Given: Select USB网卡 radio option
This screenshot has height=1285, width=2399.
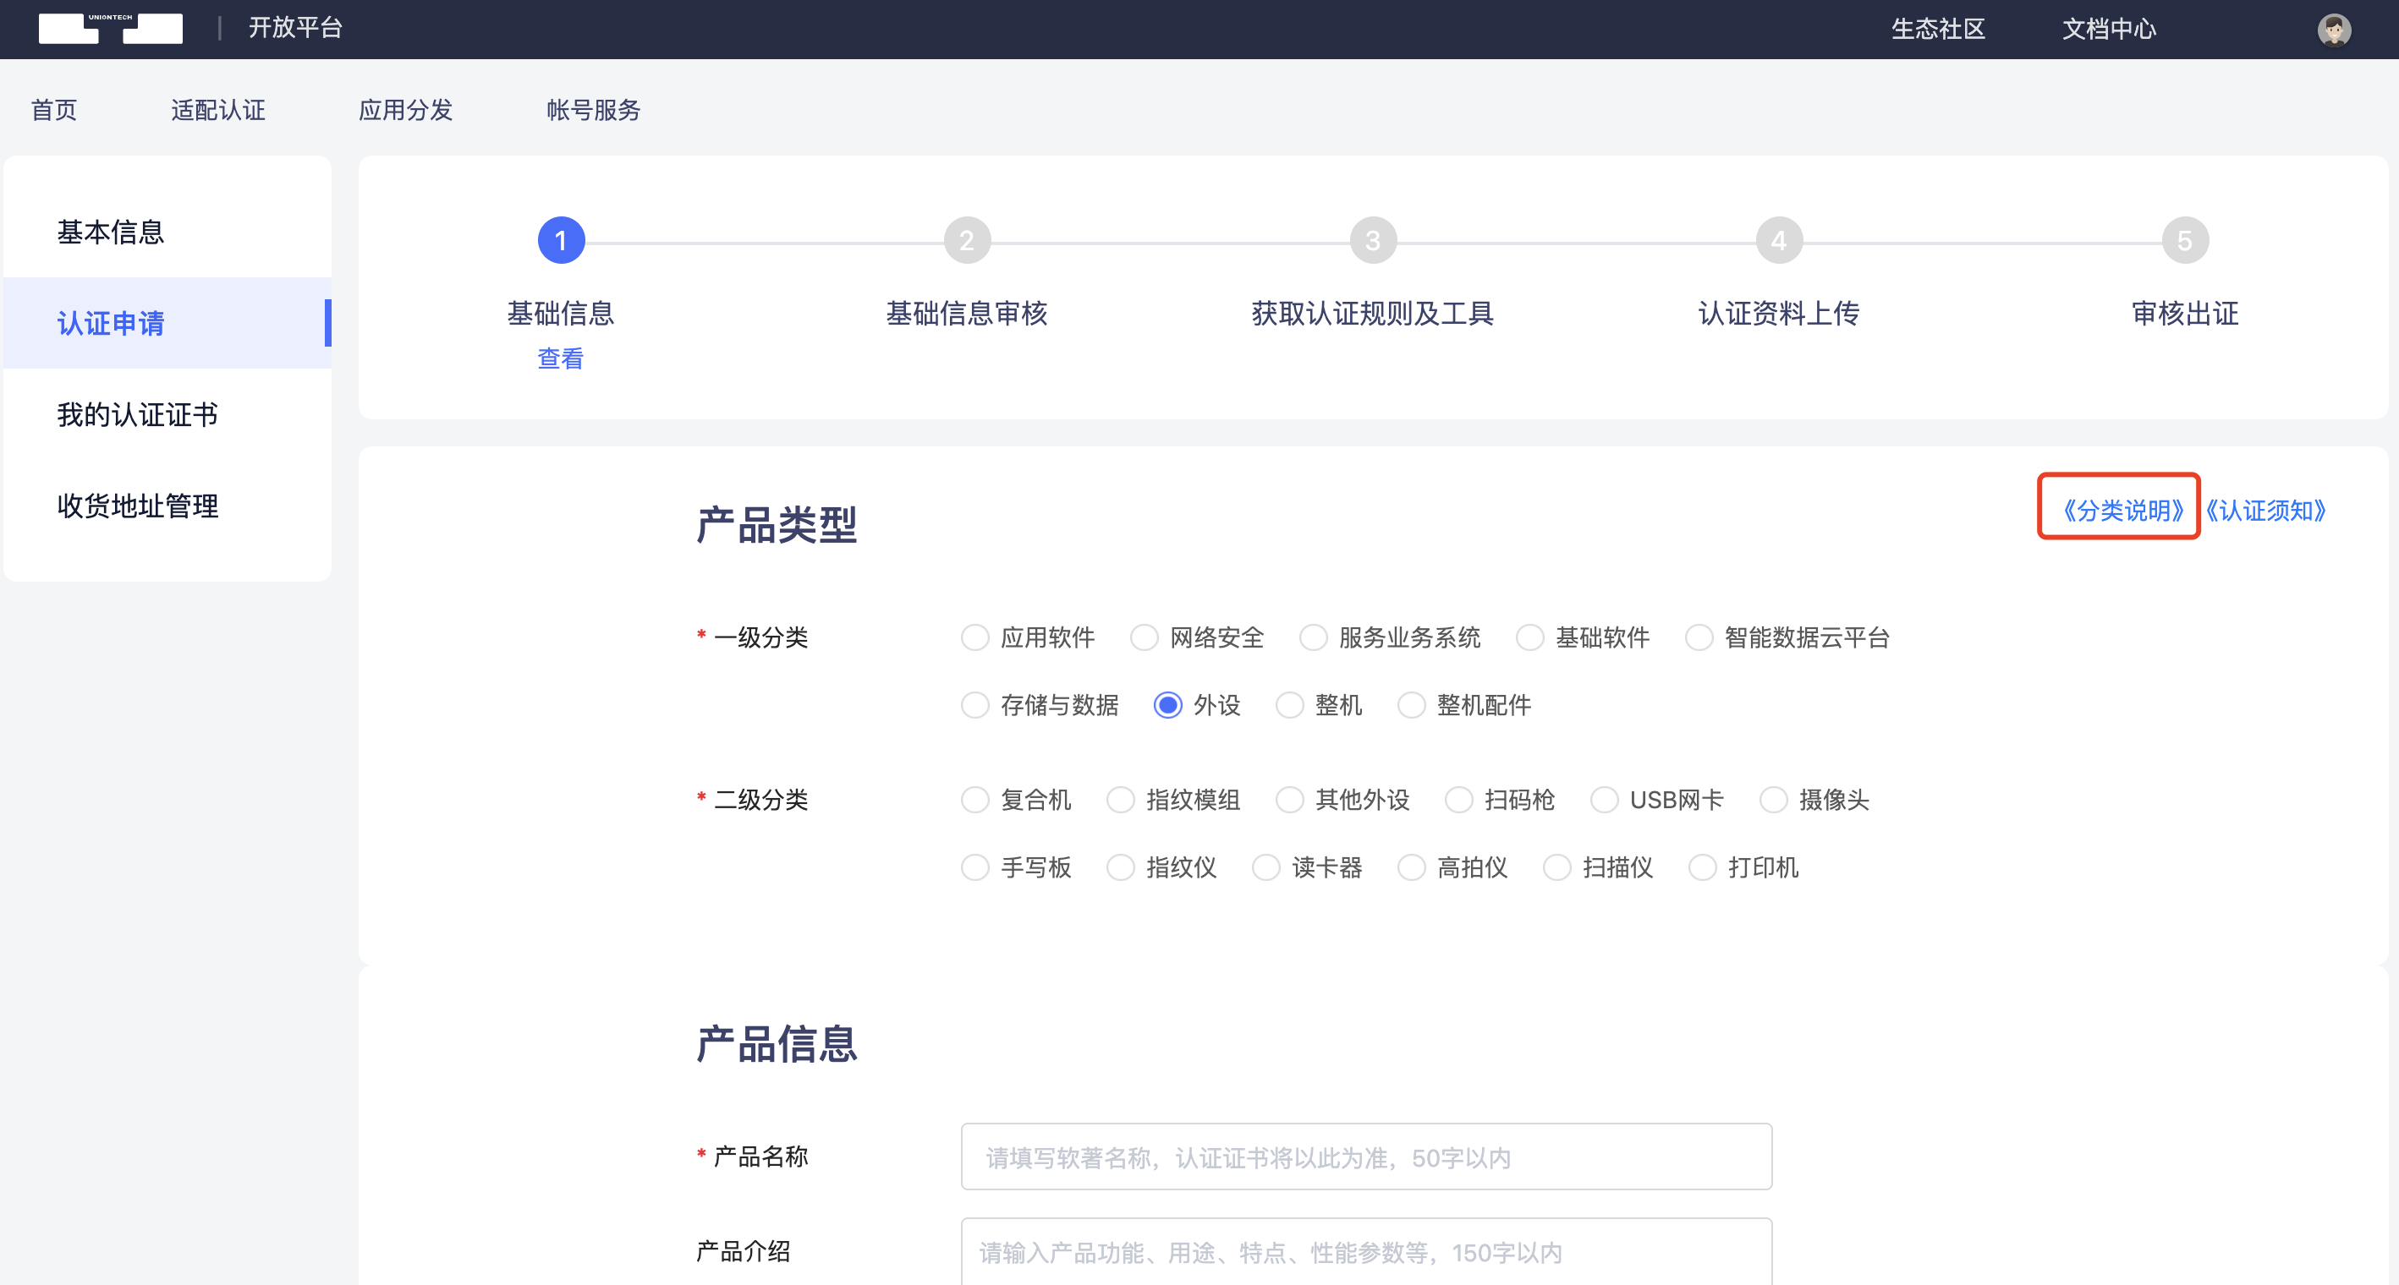Looking at the screenshot, I should 1604,801.
